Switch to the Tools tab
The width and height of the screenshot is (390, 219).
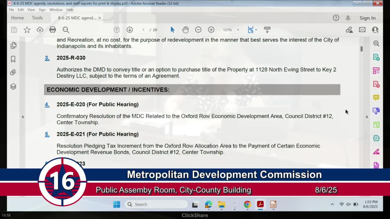[x=37, y=18]
